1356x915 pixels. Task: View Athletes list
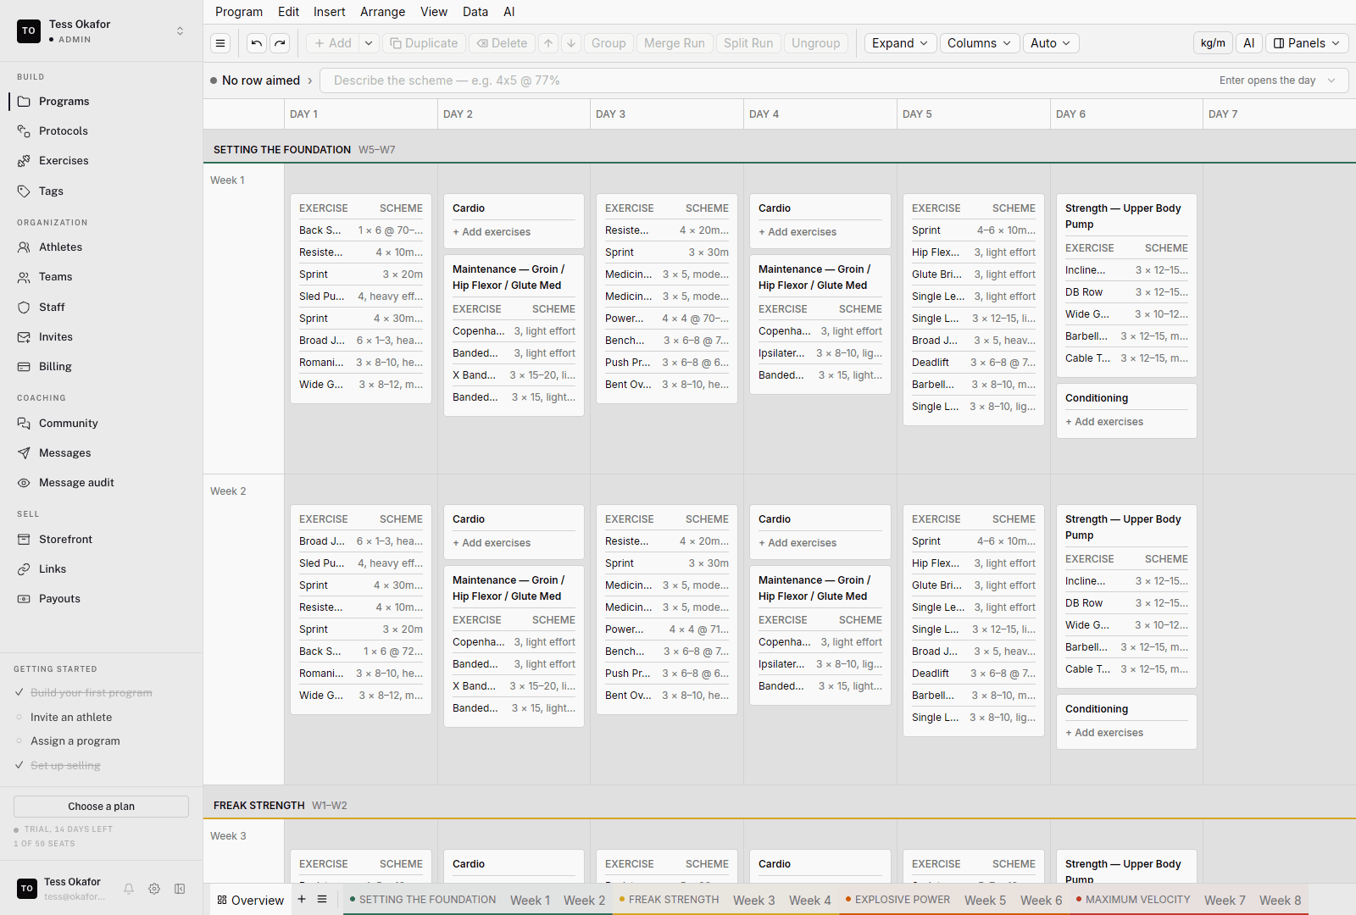[102, 247]
